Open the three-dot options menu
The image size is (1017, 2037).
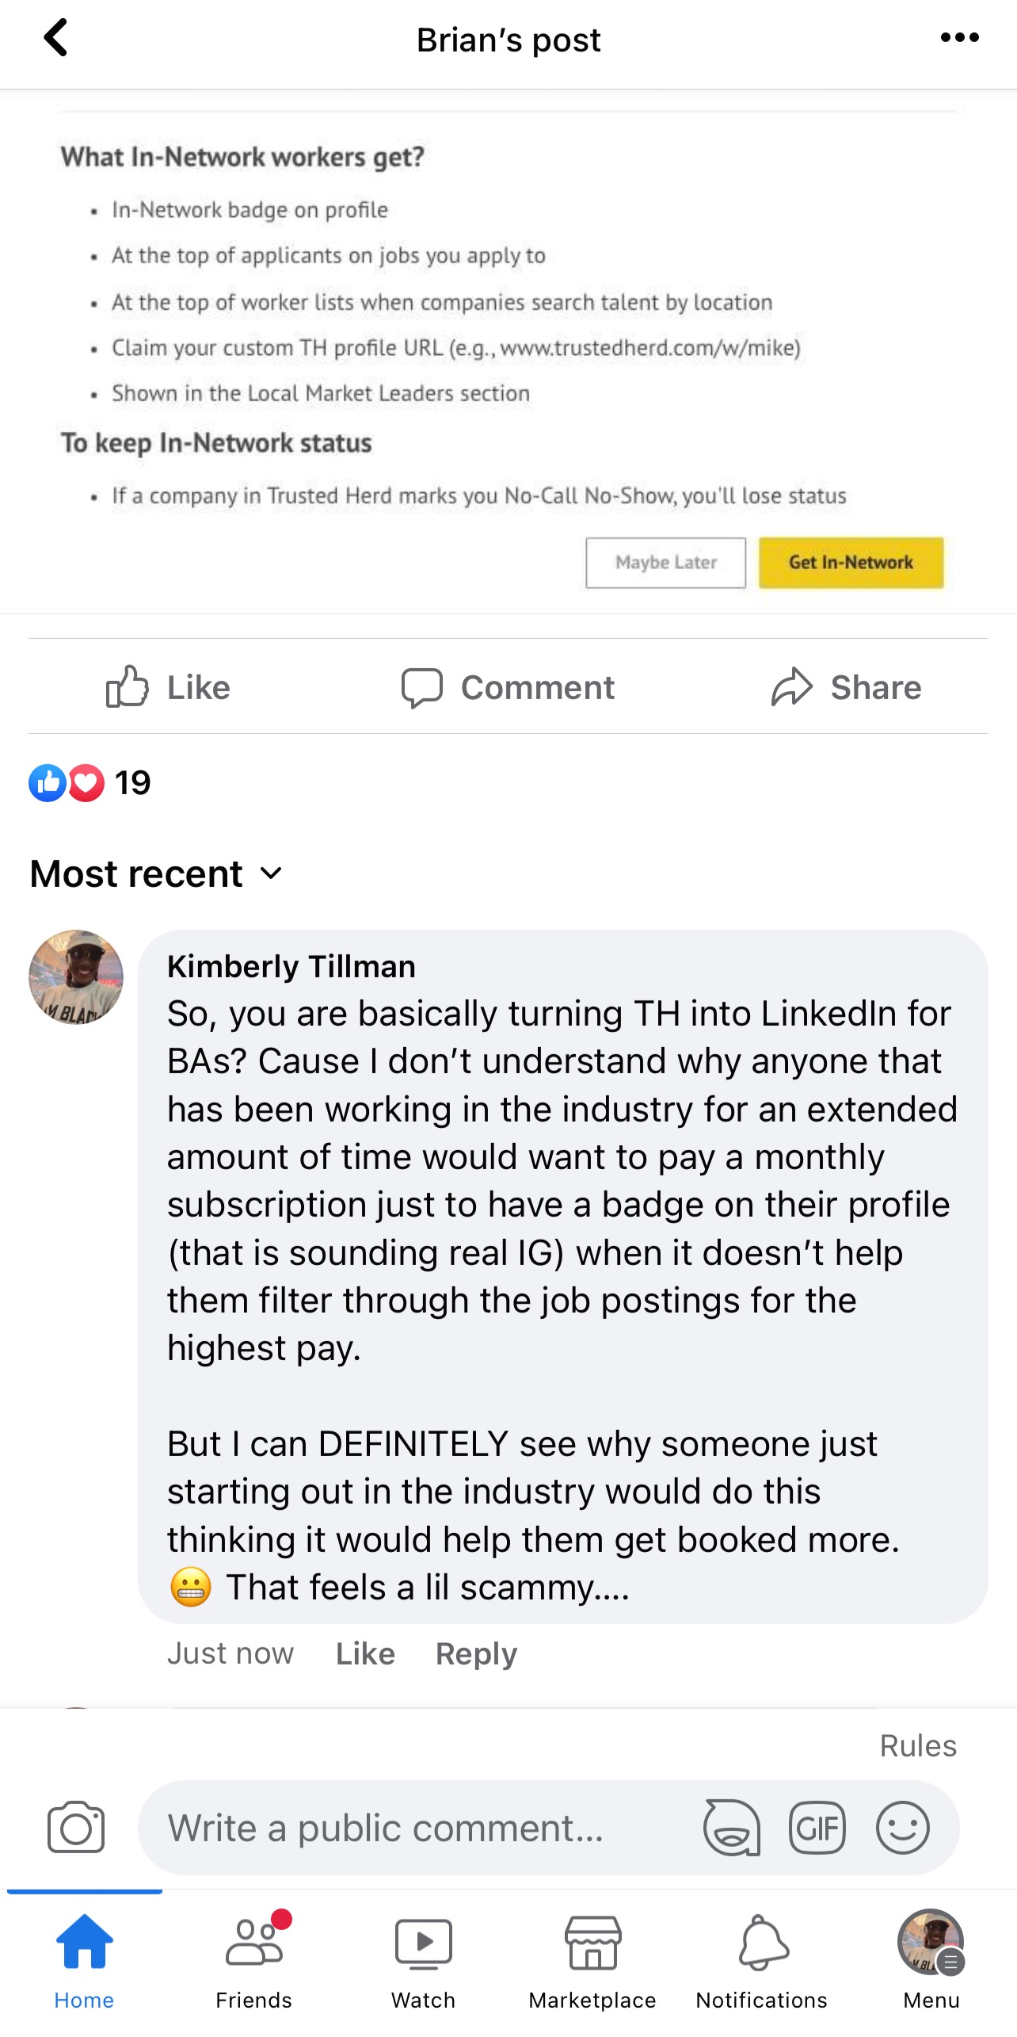[x=959, y=38]
